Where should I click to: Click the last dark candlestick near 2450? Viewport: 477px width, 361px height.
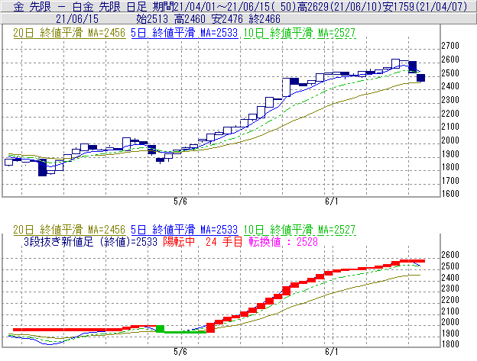pos(420,78)
